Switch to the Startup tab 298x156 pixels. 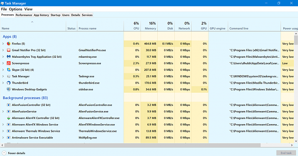click(56, 15)
